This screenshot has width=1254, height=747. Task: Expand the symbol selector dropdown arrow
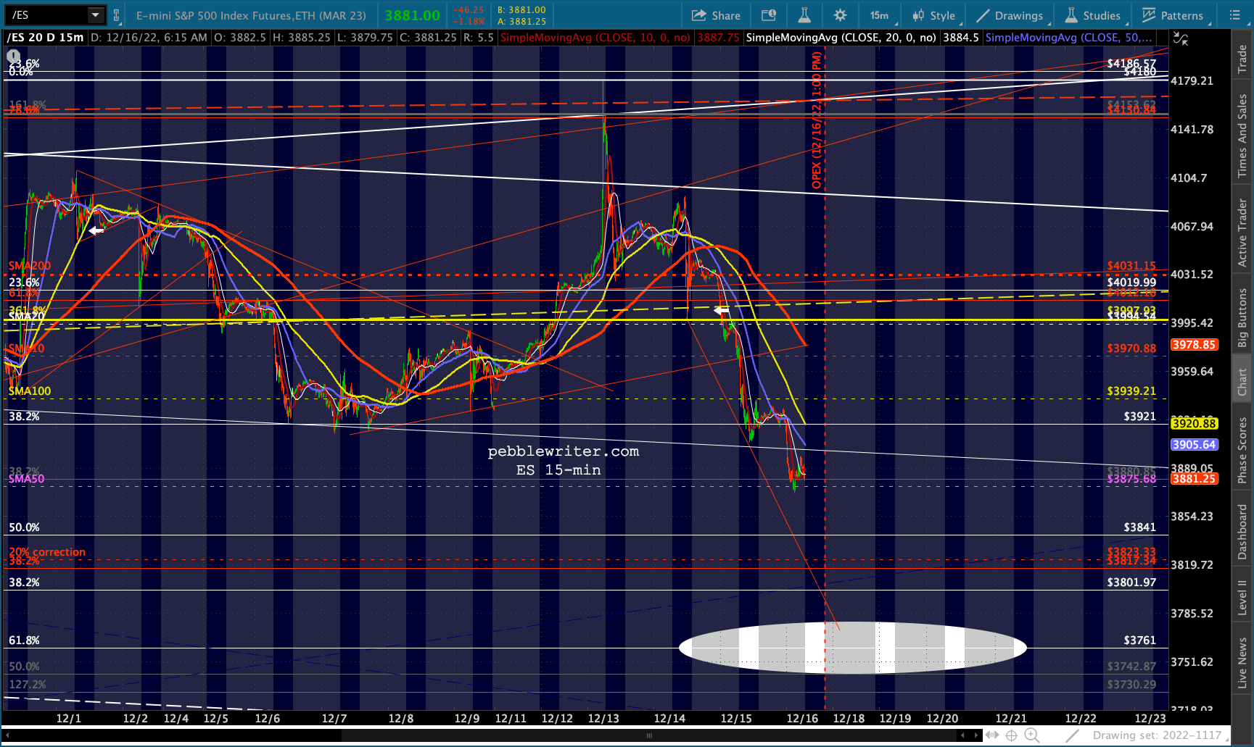pos(95,15)
